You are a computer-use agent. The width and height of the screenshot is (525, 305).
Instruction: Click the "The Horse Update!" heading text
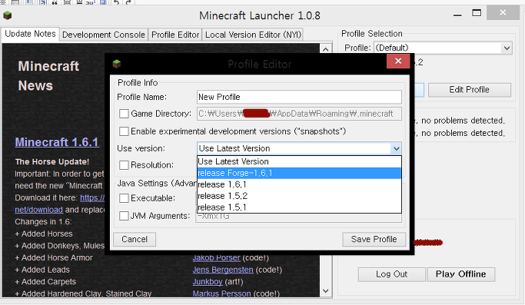(x=52, y=161)
